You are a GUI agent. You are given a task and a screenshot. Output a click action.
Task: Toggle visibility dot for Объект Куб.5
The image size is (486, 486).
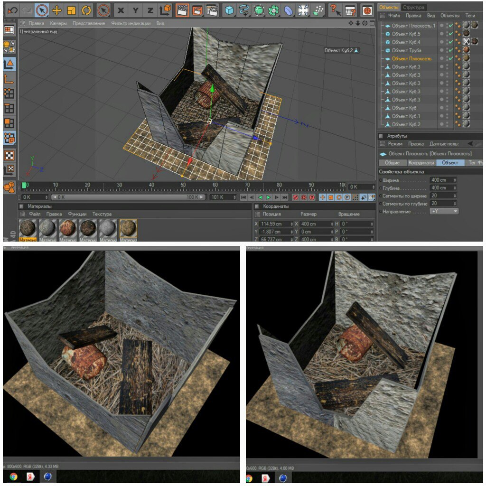point(442,34)
